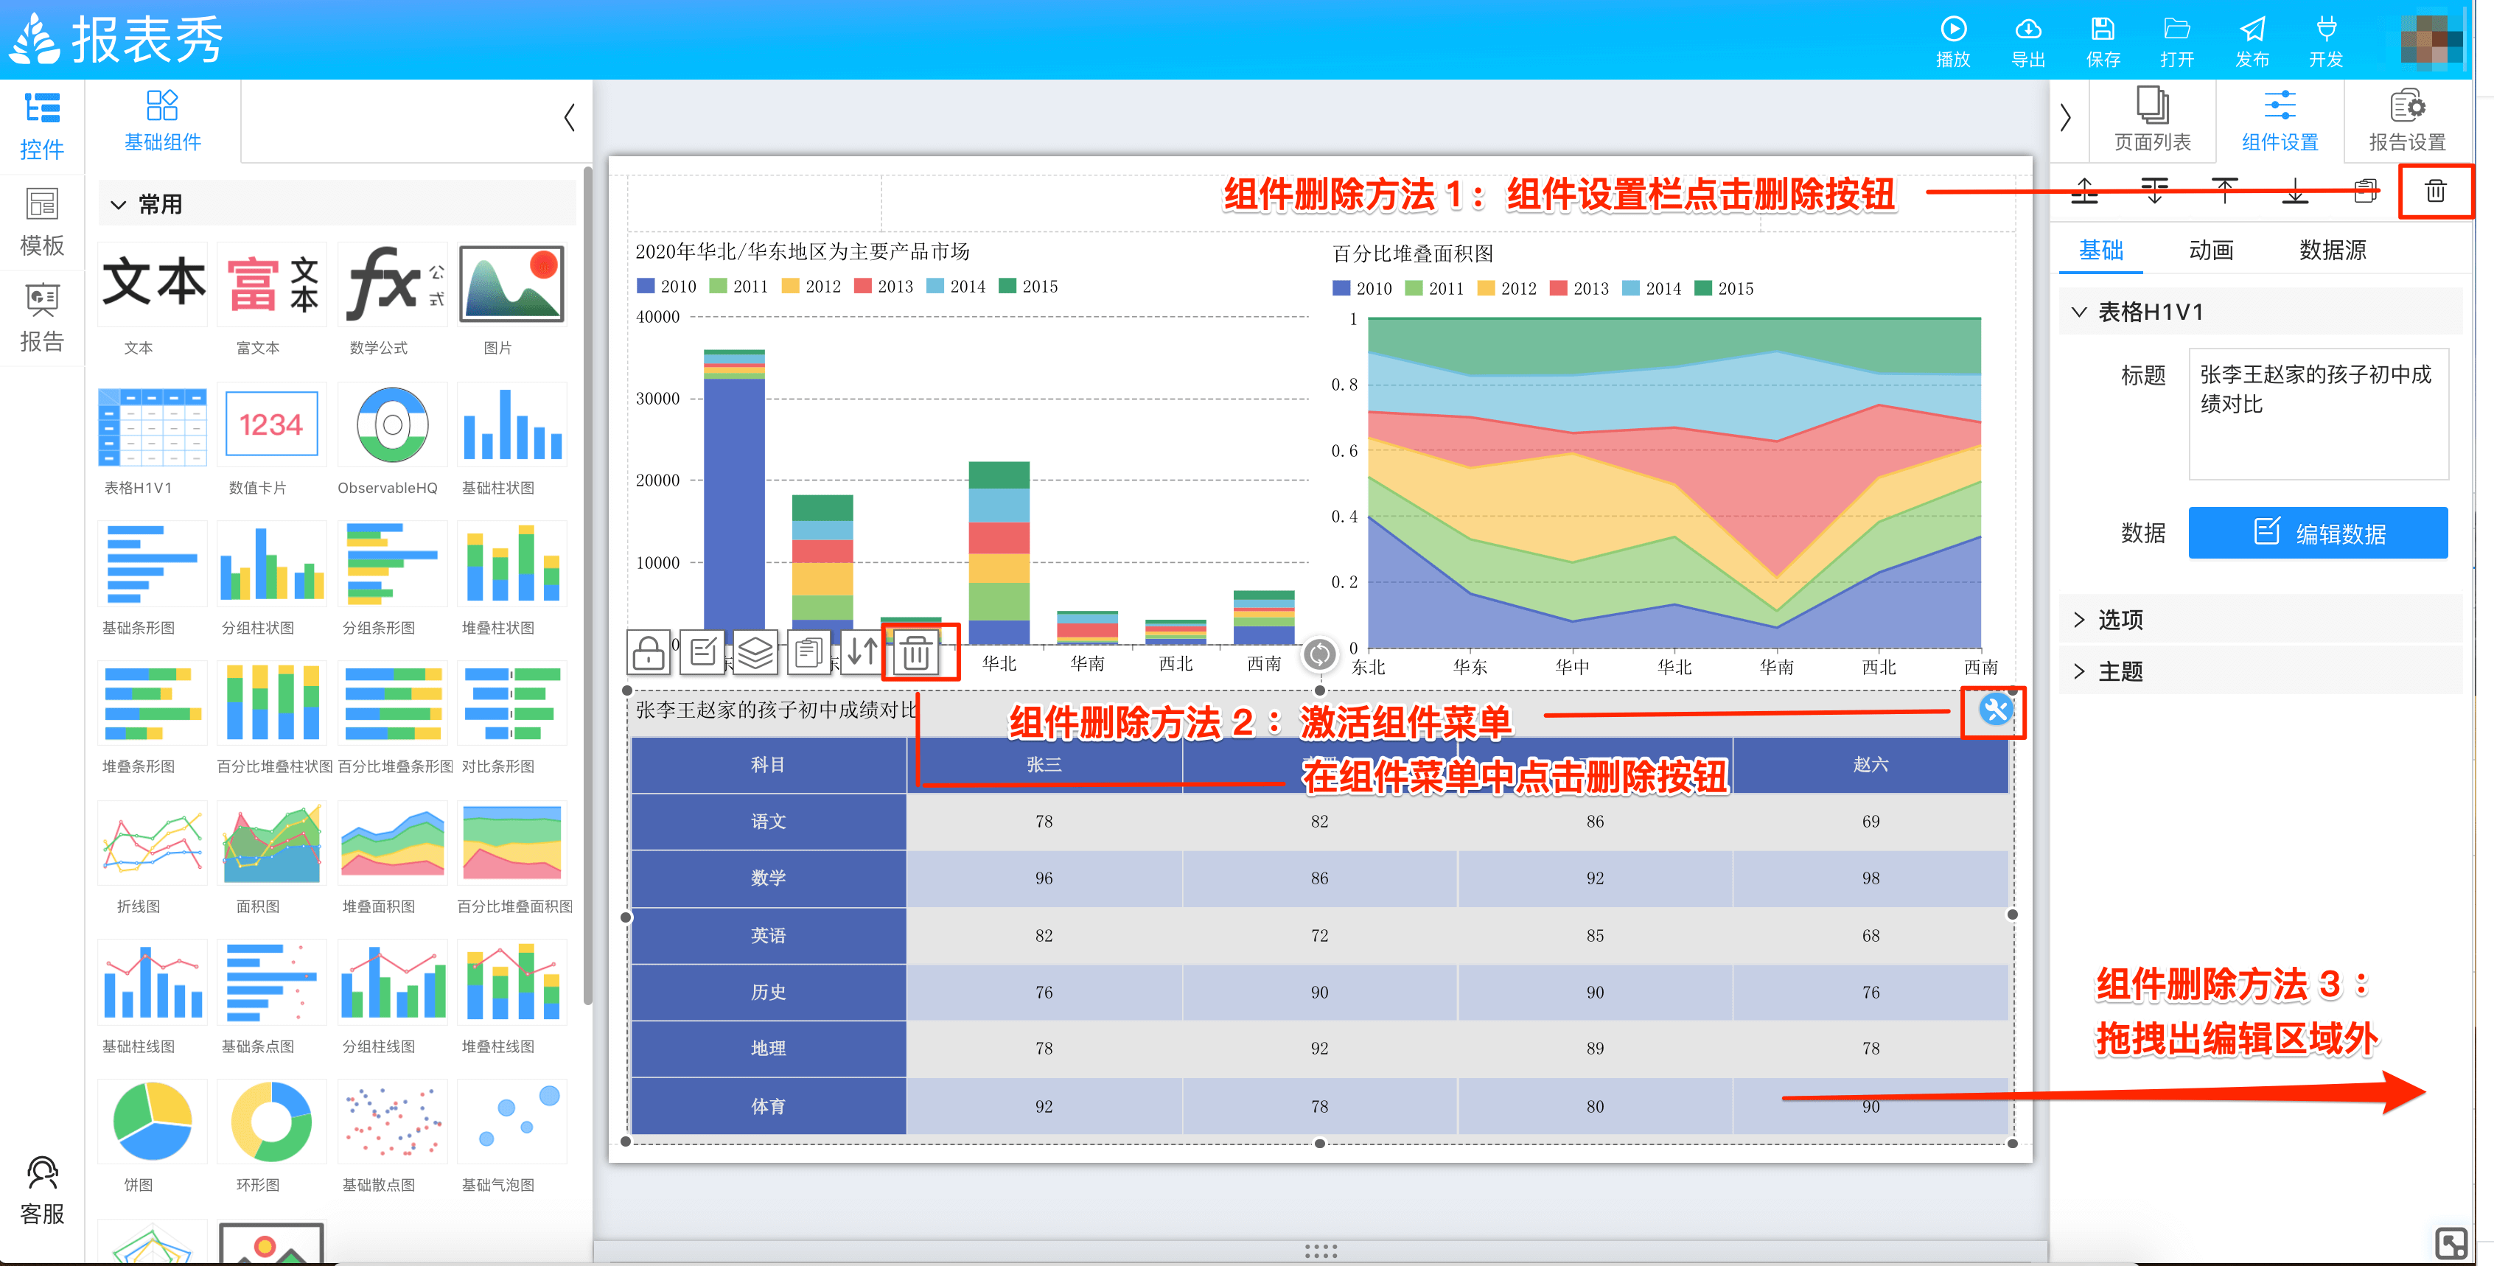This screenshot has width=2494, height=1266.
Task: Open the 报告设置 tab
Action: [x=2407, y=120]
